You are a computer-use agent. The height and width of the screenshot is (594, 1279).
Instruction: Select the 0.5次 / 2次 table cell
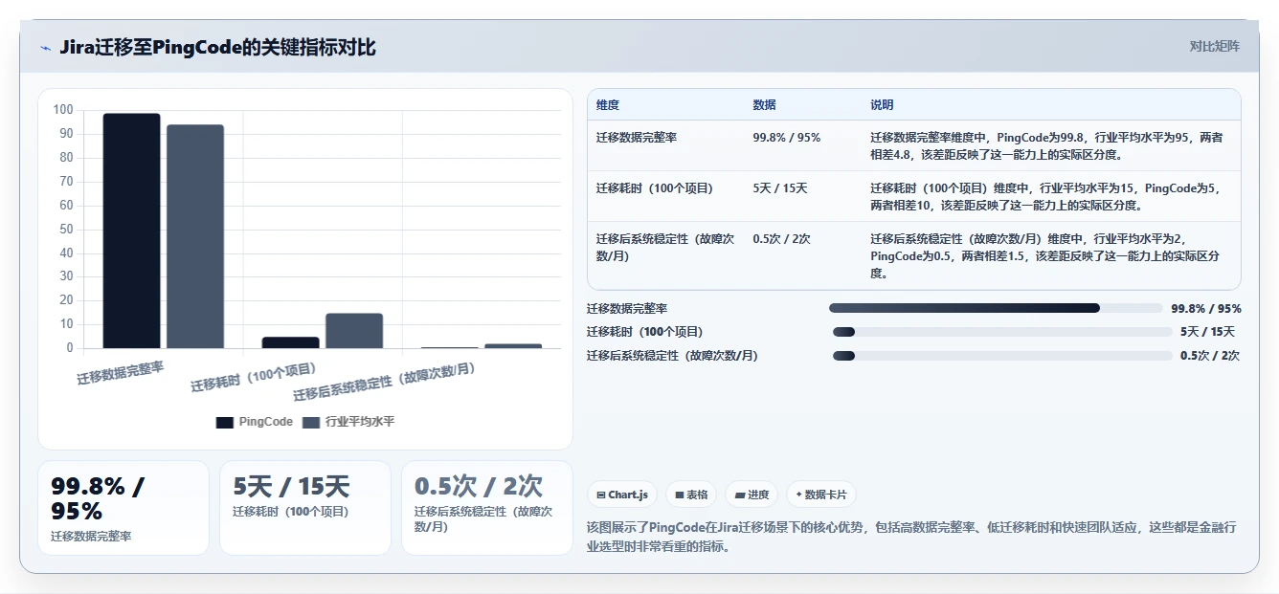[782, 239]
